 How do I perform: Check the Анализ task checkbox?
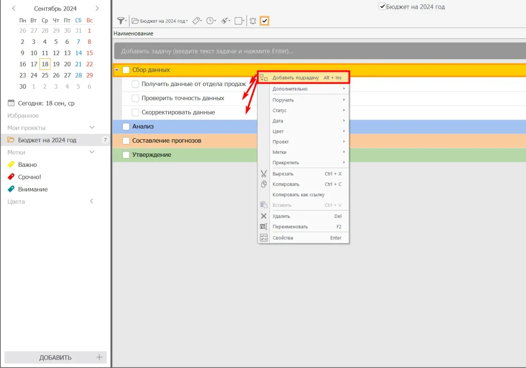pos(126,126)
